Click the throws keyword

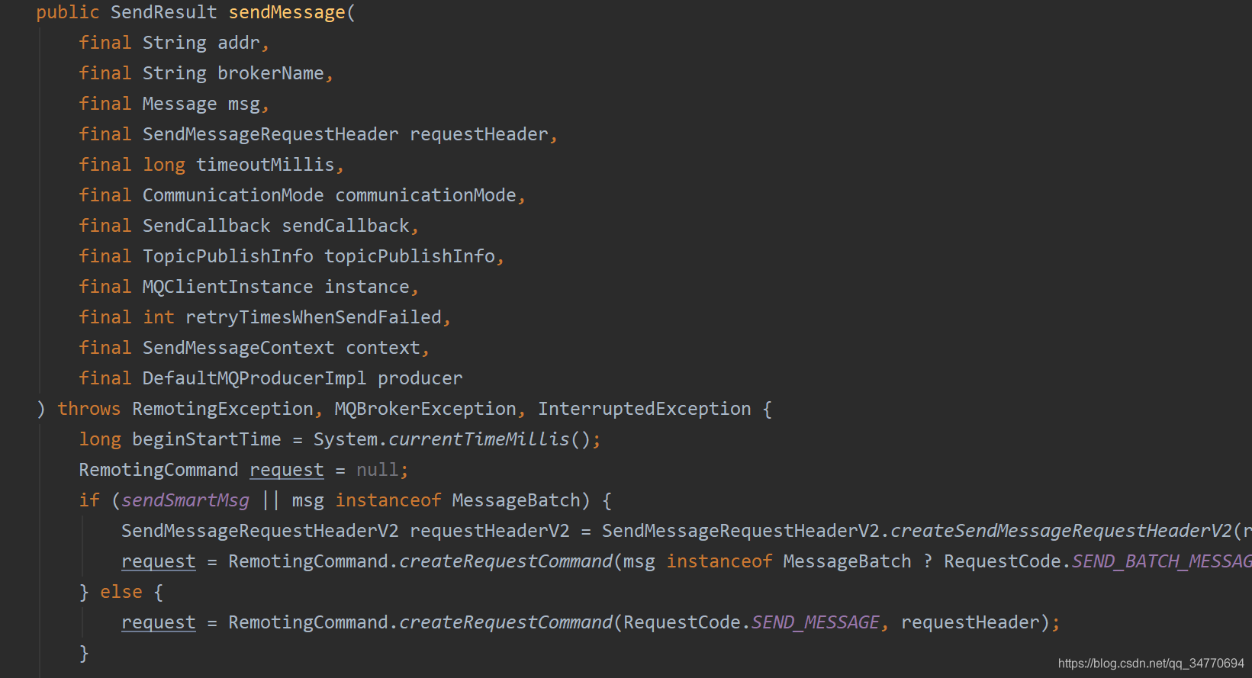89,410
